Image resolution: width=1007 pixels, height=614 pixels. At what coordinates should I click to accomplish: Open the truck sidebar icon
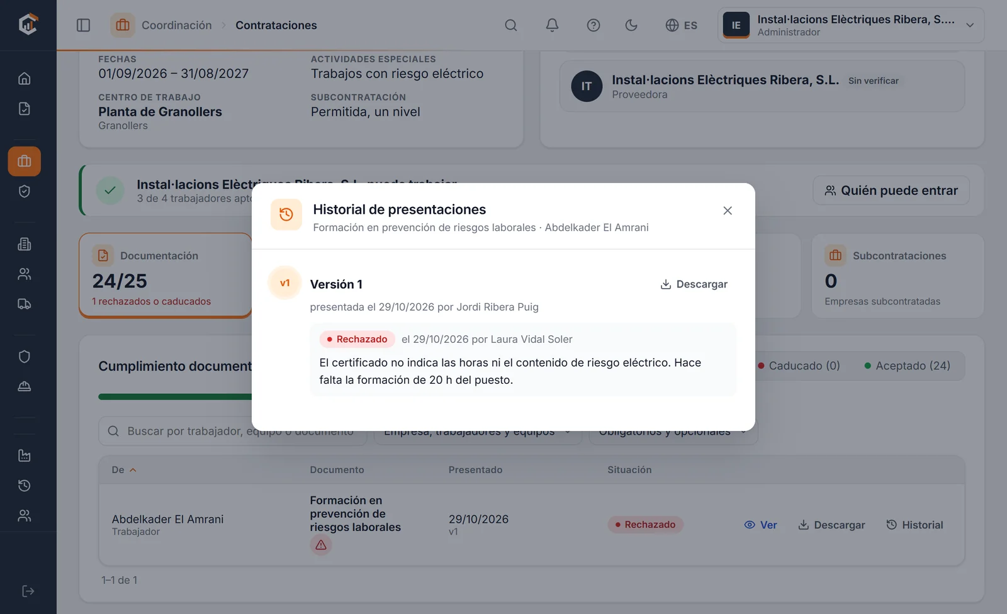coord(25,304)
